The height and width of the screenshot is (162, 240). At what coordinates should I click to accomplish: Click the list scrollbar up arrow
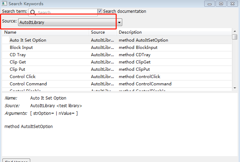point(235,31)
